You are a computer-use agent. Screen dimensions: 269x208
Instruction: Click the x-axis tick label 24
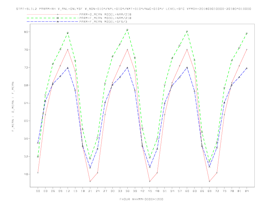point(97,191)
